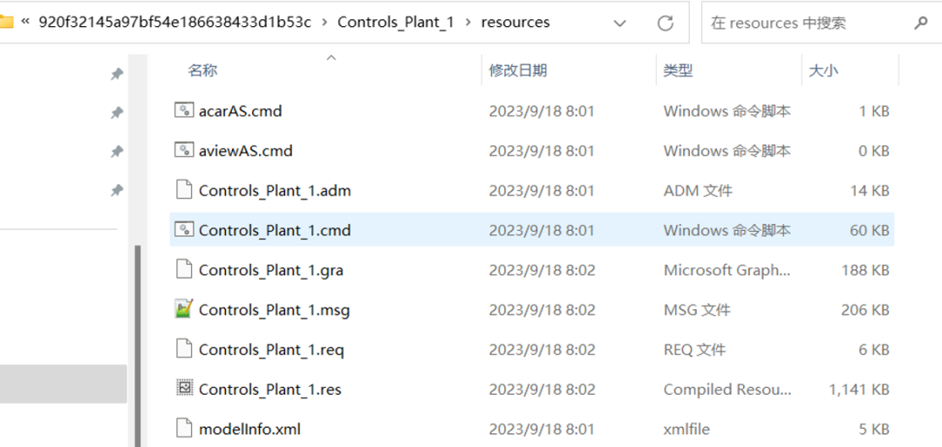Click the modelInfo.xml file icon
The image size is (942, 447).
[x=184, y=429]
